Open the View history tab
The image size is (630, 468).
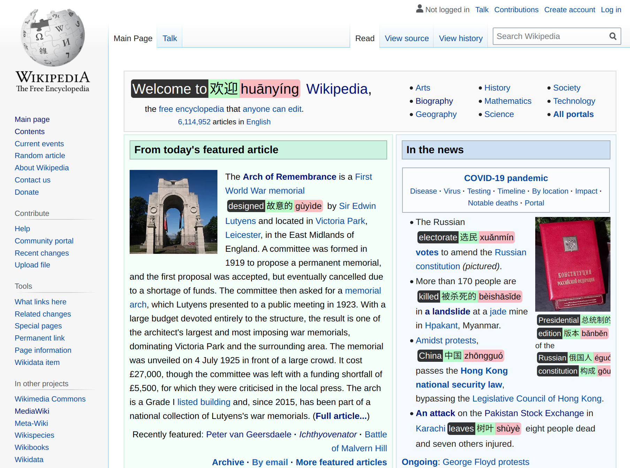point(461,38)
